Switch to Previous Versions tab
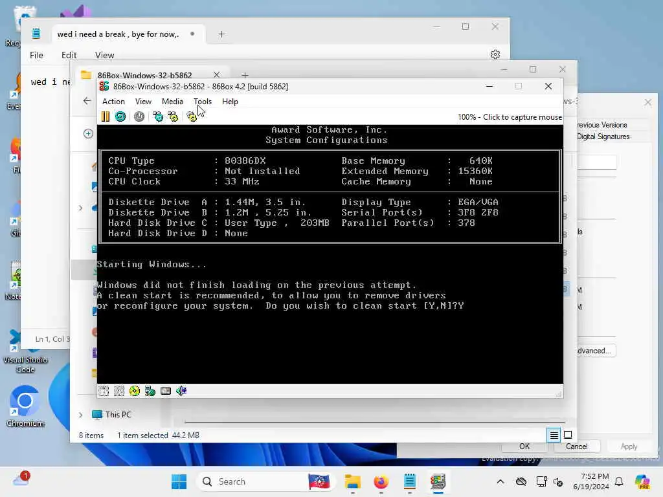Screen dimensions: 663x497 (x=602, y=125)
